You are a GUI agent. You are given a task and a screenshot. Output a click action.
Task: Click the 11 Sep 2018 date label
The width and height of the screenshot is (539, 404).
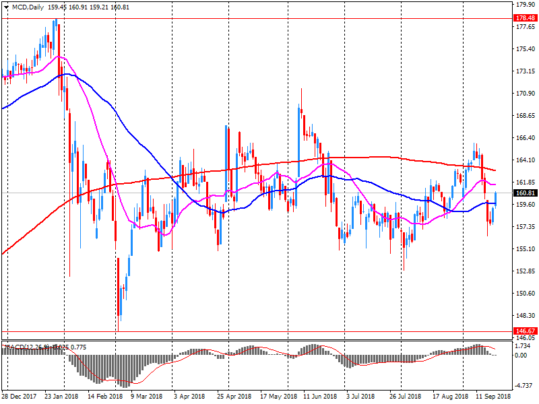pos(493,397)
